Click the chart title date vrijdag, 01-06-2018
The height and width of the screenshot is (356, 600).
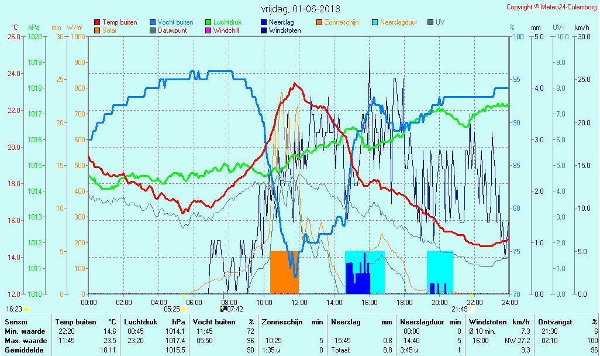[300, 9]
